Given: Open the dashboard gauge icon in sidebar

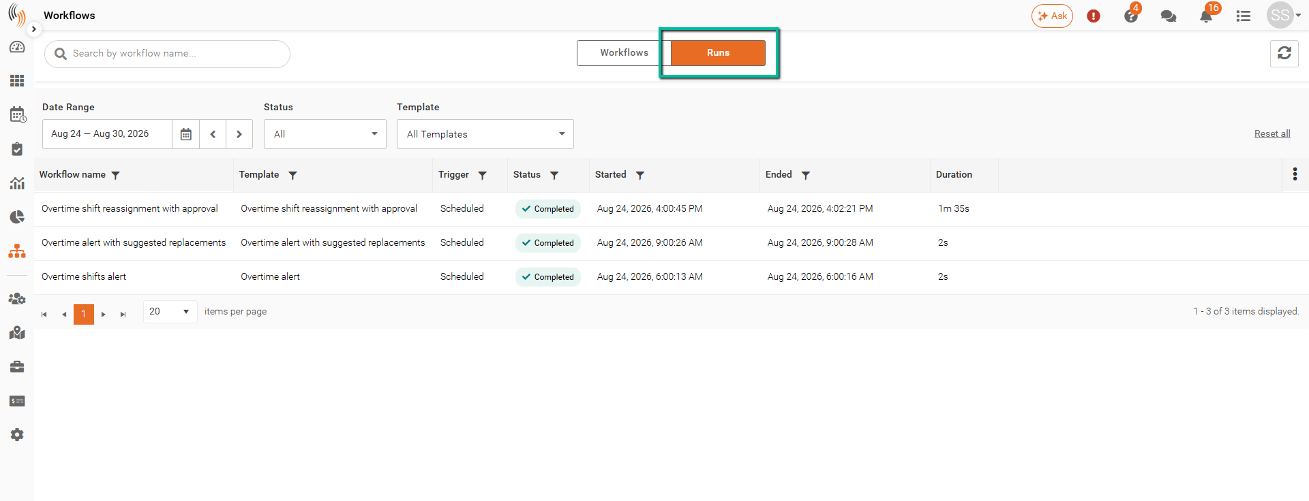Looking at the screenshot, I should (17, 47).
